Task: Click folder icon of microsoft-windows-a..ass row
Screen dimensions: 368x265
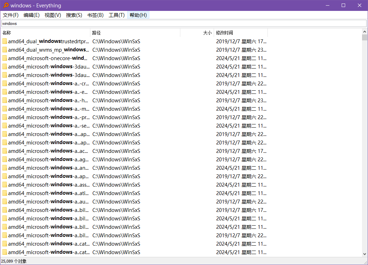Action: [5, 185]
